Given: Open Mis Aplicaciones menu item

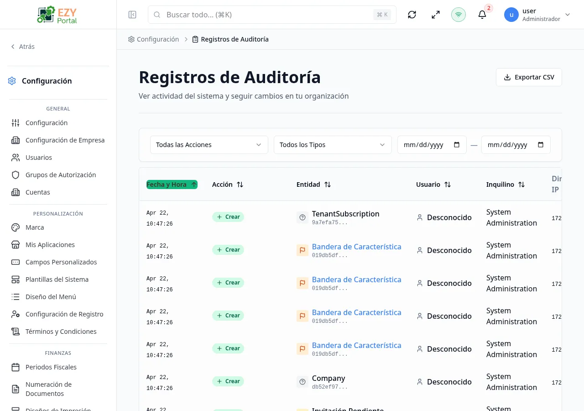Looking at the screenshot, I should (x=58, y=245).
